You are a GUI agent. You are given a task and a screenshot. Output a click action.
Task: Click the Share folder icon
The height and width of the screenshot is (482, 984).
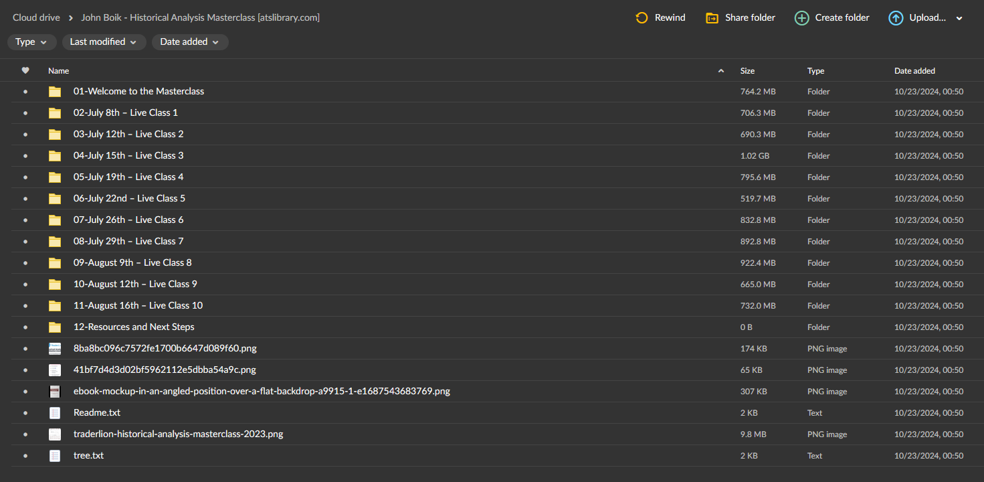(x=712, y=18)
